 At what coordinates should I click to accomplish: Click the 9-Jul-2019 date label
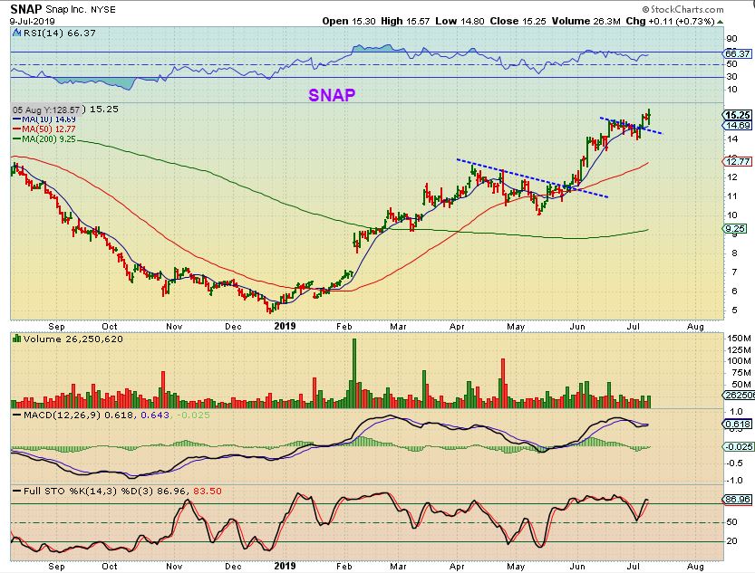tap(33, 21)
